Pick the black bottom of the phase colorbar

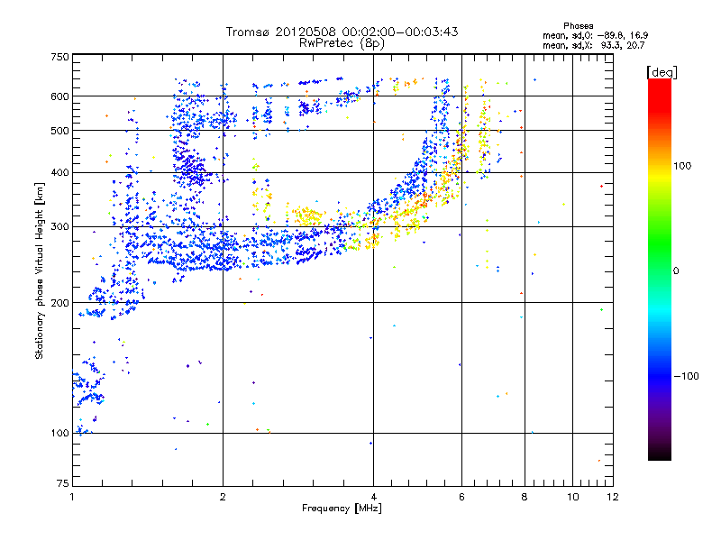(660, 456)
